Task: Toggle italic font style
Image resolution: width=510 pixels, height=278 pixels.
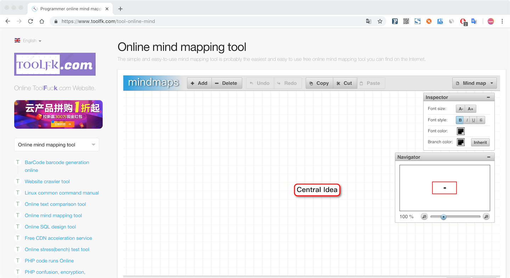Action: [467, 120]
